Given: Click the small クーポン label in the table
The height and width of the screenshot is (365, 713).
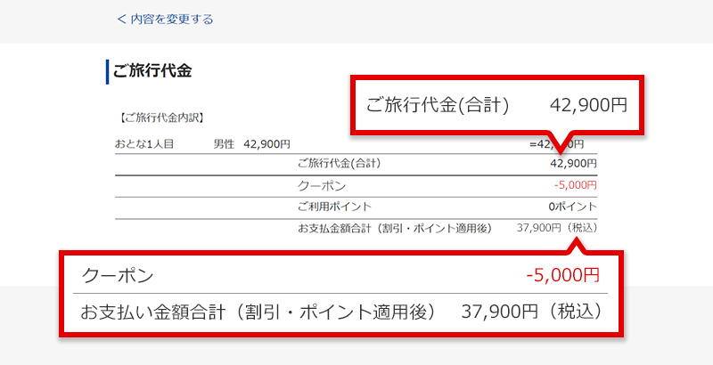Looking at the screenshot, I should (x=322, y=186).
